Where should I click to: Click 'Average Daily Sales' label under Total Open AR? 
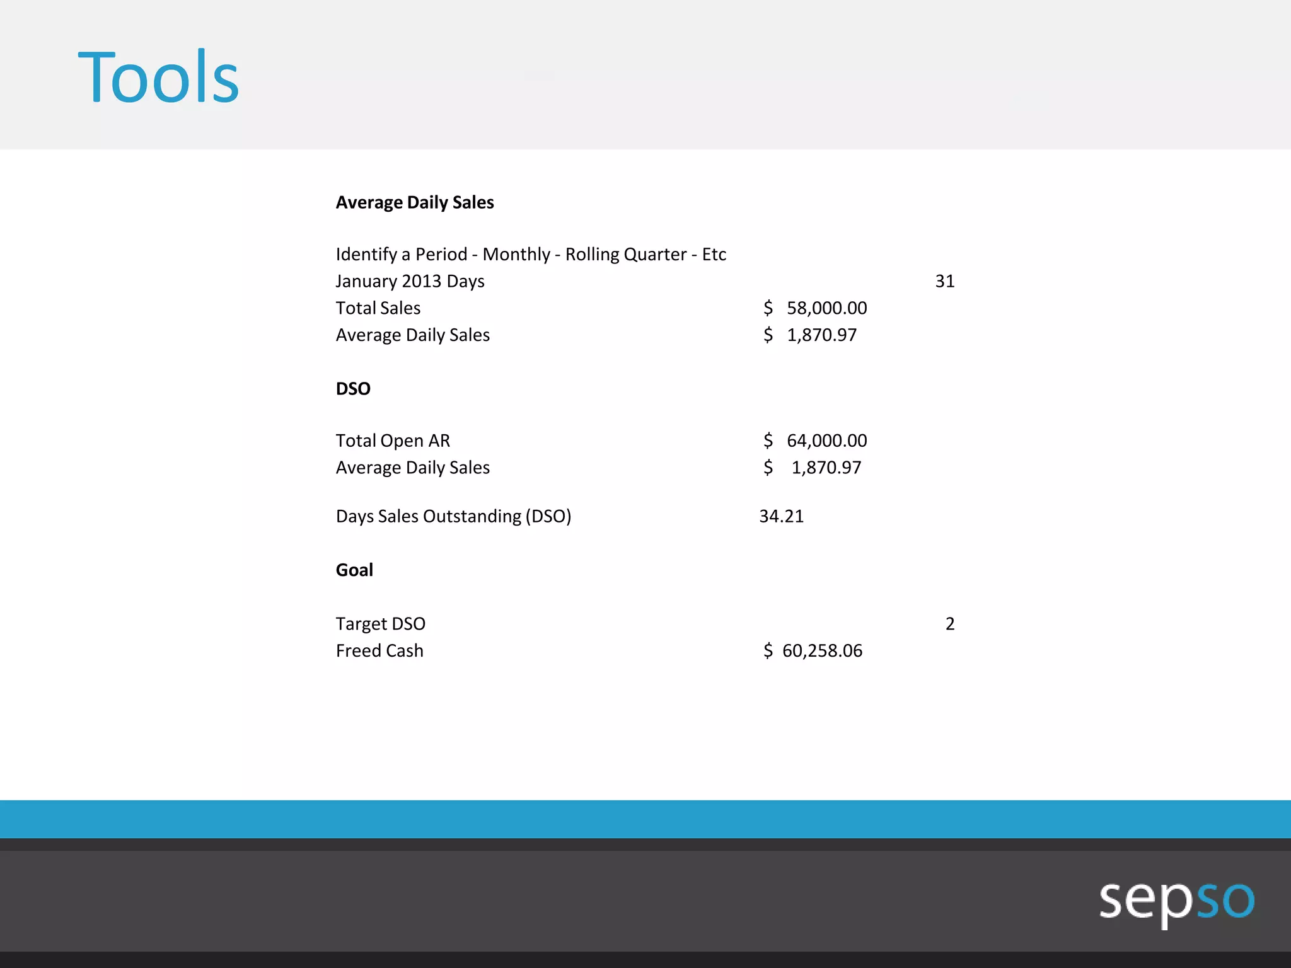pos(413,468)
